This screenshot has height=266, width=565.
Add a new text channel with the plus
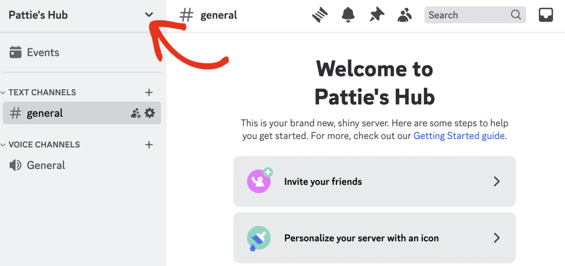point(149,92)
